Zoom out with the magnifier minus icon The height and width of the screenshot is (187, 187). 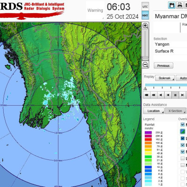coord(145,65)
